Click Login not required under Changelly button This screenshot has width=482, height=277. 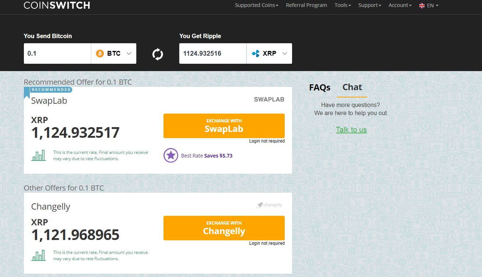point(267,243)
